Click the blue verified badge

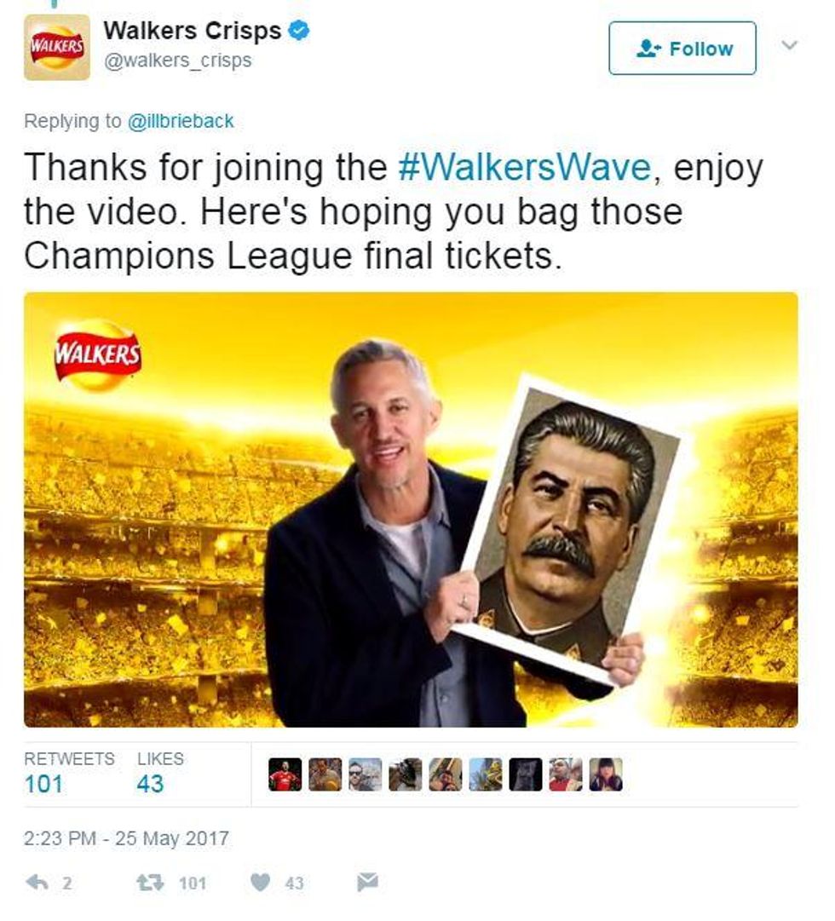click(x=299, y=31)
